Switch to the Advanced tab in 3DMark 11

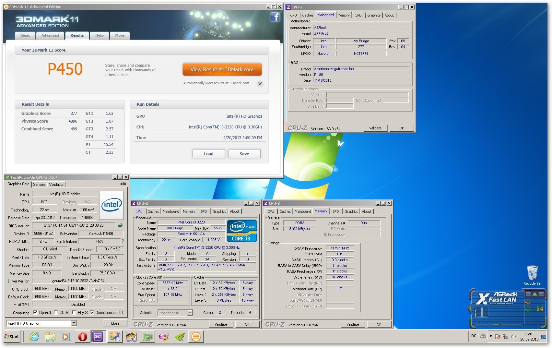point(50,35)
